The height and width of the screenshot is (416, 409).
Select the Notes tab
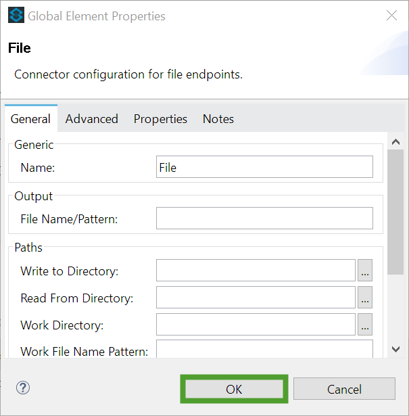218,119
